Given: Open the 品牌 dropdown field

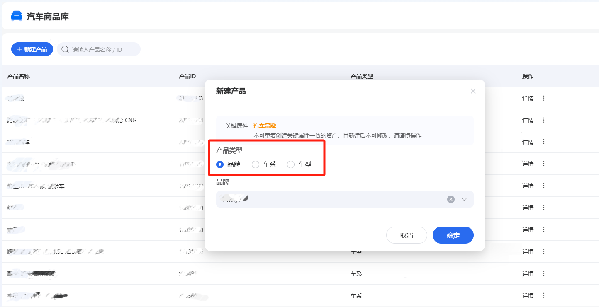Looking at the screenshot, I should pyautogui.click(x=345, y=199).
